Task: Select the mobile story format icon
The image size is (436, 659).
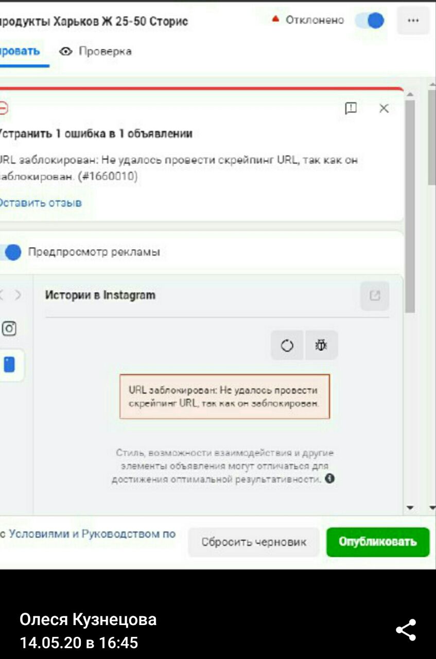Action: pos(9,365)
